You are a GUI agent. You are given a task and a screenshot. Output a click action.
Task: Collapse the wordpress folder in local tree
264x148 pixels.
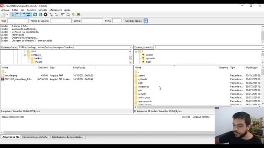25,55
